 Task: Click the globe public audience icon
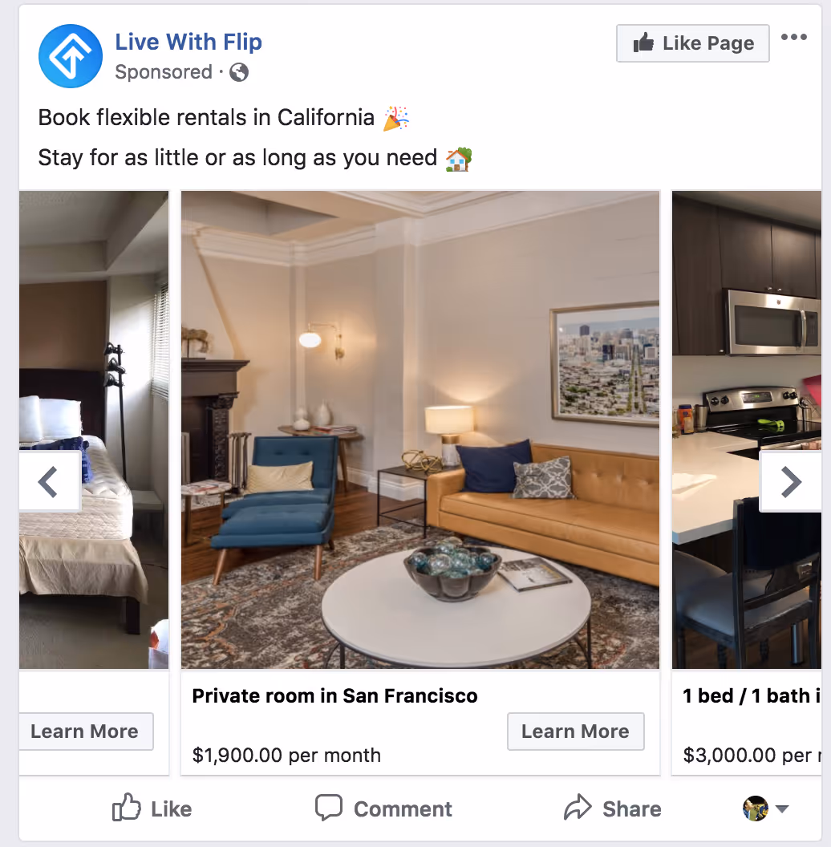tap(239, 72)
